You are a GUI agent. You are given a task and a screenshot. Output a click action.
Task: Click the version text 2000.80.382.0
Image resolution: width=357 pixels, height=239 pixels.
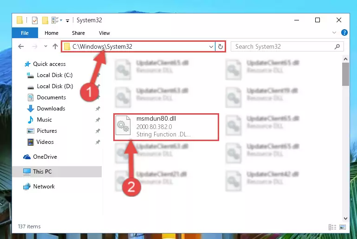[x=154, y=127]
